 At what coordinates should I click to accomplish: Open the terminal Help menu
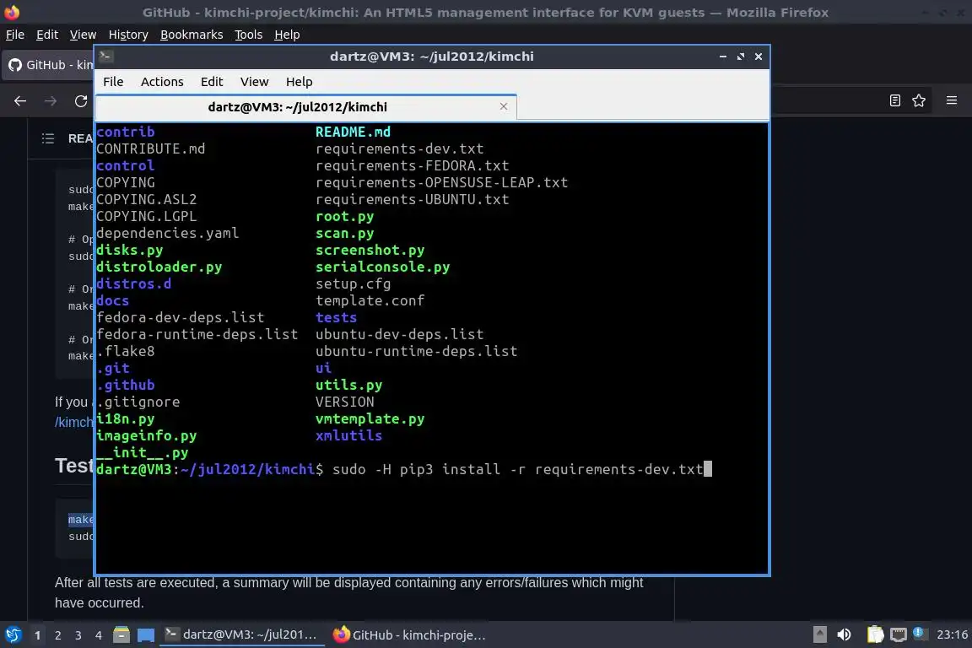pyautogui.click(x=299, y=82)
